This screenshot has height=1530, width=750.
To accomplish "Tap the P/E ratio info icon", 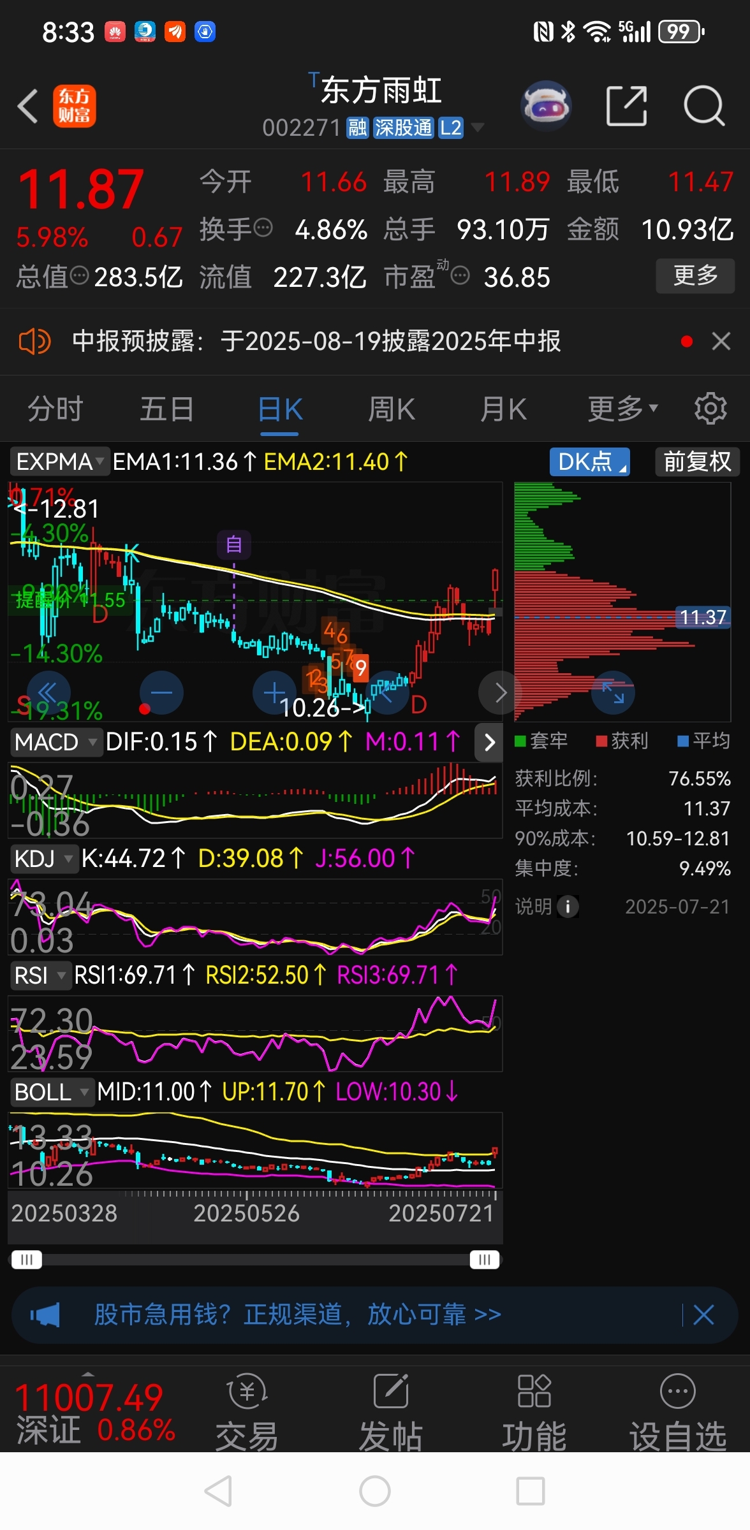I will [x=460, y=275].
